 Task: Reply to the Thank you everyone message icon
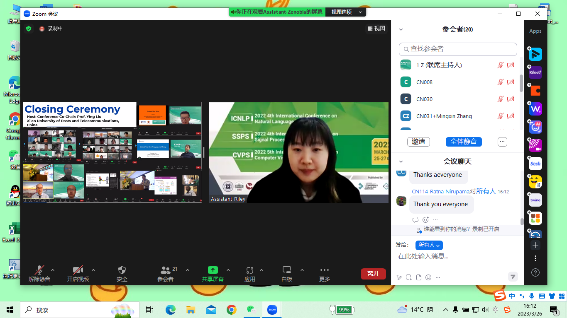click(415, 219)
